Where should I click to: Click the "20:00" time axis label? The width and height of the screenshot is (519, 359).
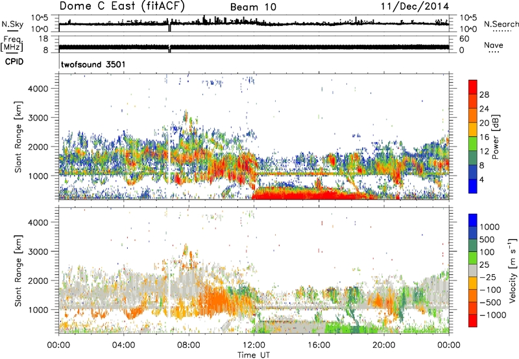click(x=384, y=345)
